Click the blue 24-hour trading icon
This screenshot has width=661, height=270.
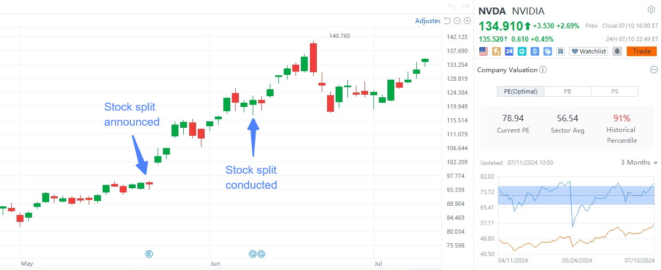[x=509, y=51]
